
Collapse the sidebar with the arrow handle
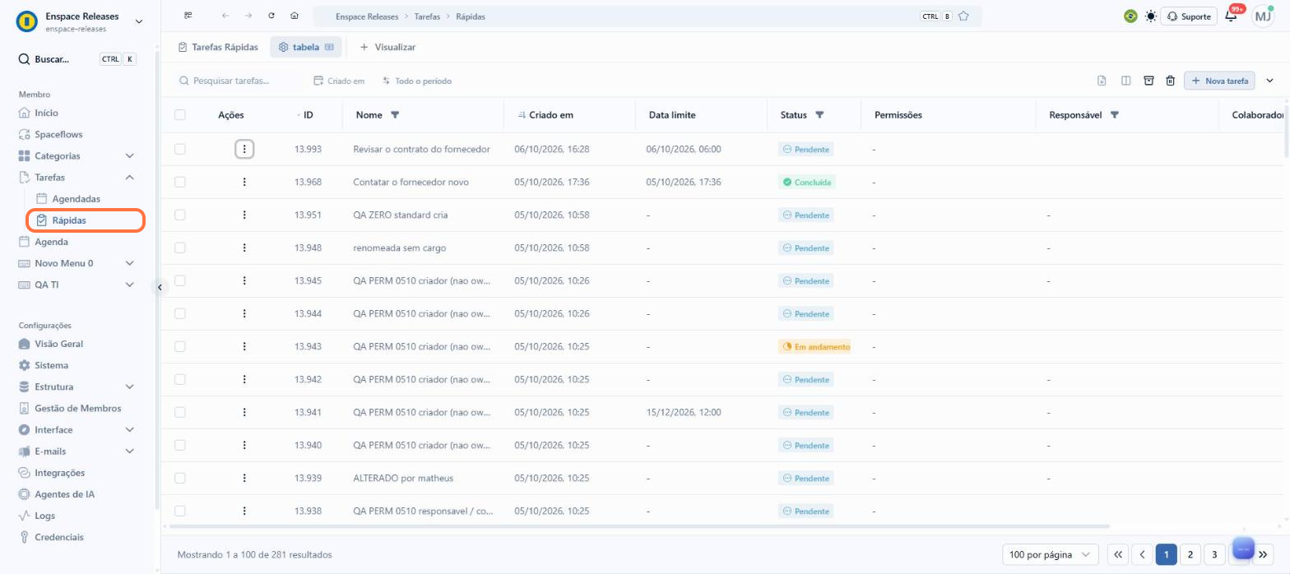click(x=160, y=287)
